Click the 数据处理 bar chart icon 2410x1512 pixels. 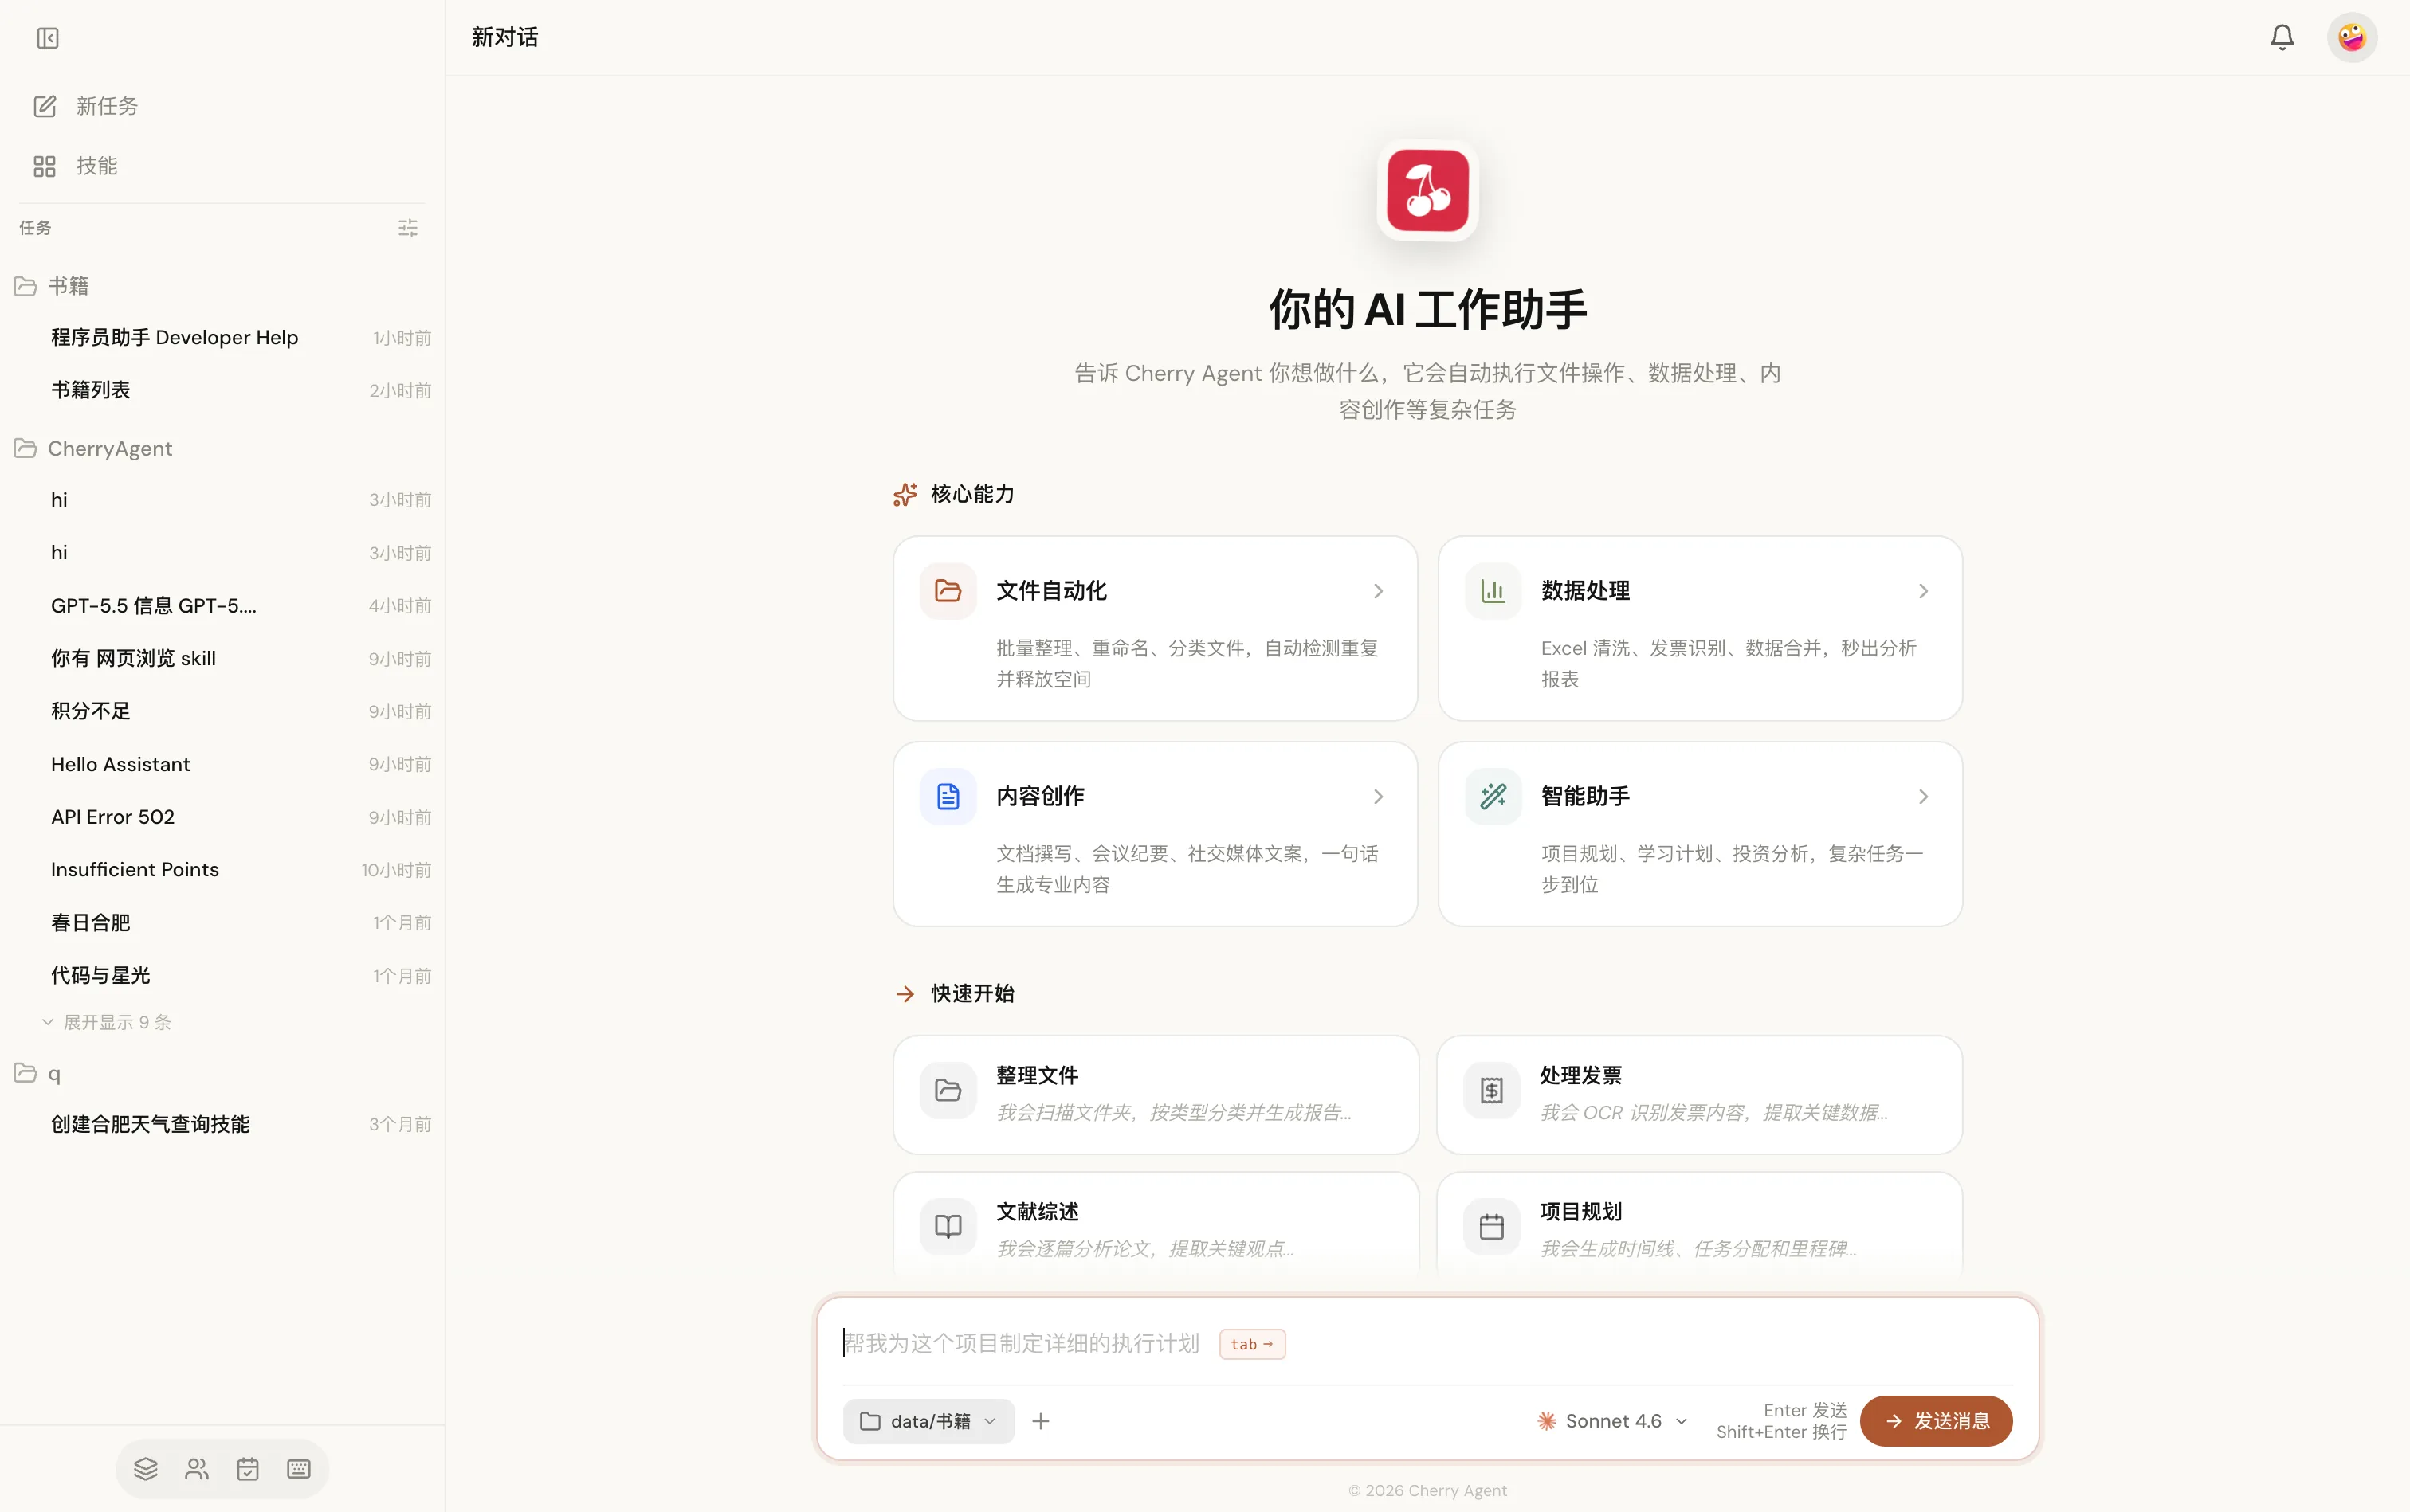1493,591
